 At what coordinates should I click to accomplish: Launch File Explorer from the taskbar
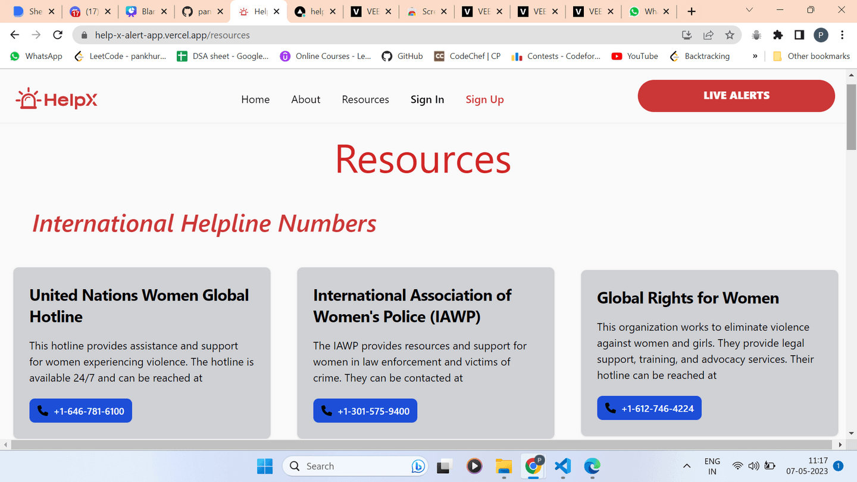(503, 466)
